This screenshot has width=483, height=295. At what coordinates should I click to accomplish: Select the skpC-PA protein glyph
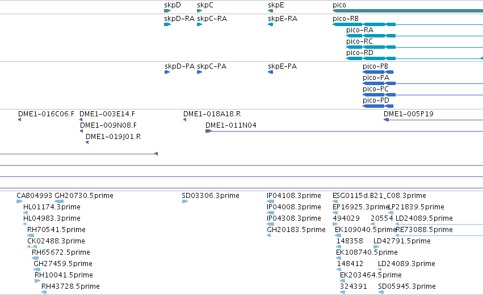[200, 72]
